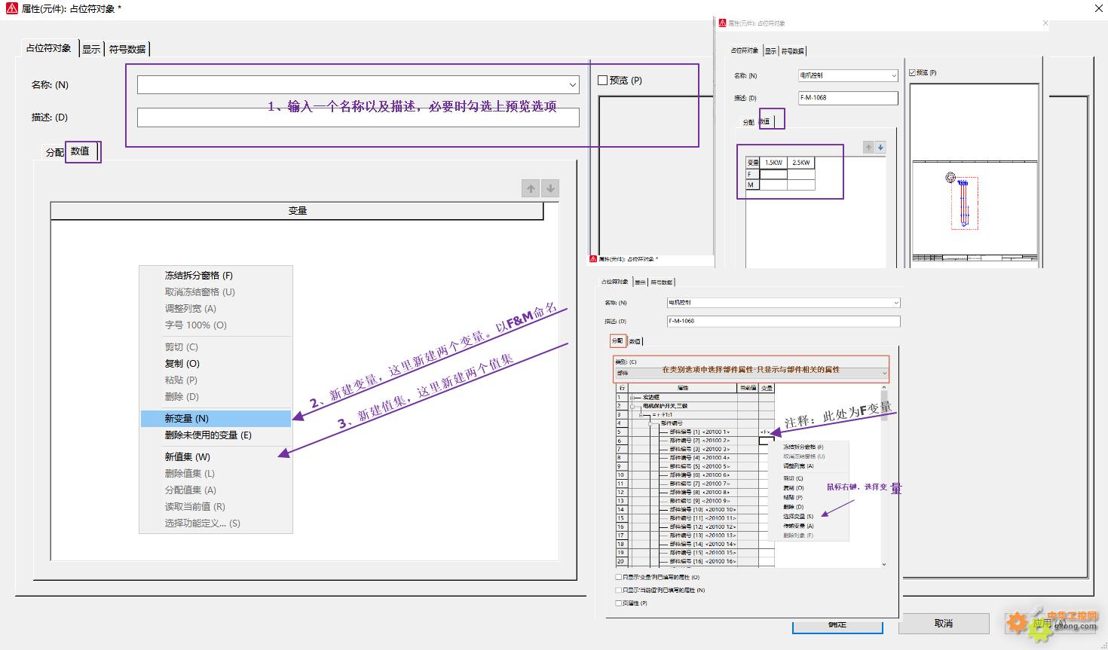Image resolution: width=1108 pixels, height=650 pixels.
Task: Open 分配 sub-tab in large dialog
Action: (54, 152)
